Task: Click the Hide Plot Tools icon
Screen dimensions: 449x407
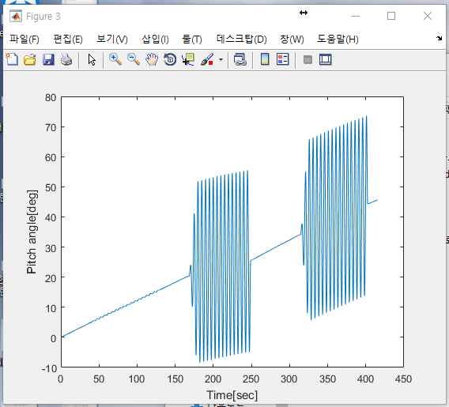Action: coord(308,60)
